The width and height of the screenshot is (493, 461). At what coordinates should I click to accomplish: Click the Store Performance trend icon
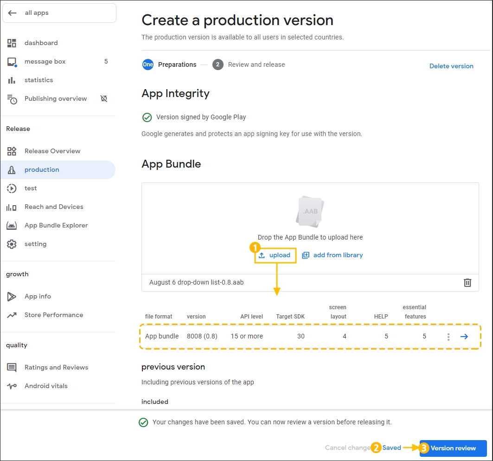(x=12, y=315)
